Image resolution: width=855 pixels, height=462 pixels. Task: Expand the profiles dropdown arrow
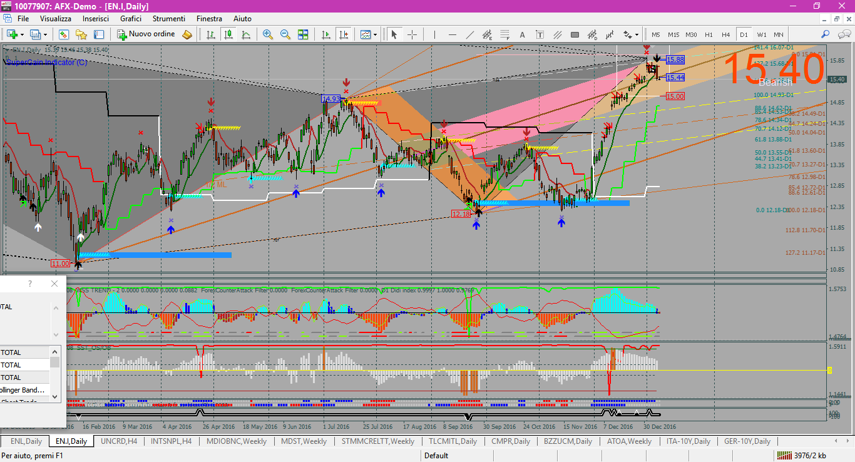pyautogui.click(x=45, y=34)
